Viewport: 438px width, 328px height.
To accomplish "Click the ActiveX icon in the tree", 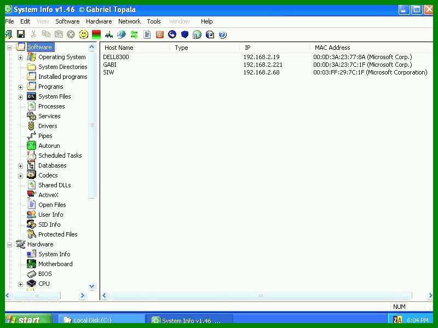I will point(31,195).
